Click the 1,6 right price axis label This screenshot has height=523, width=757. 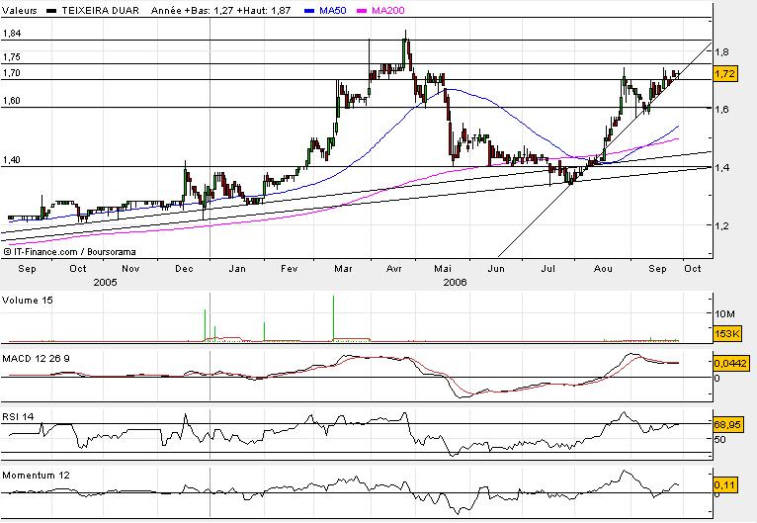coord(722,109)
